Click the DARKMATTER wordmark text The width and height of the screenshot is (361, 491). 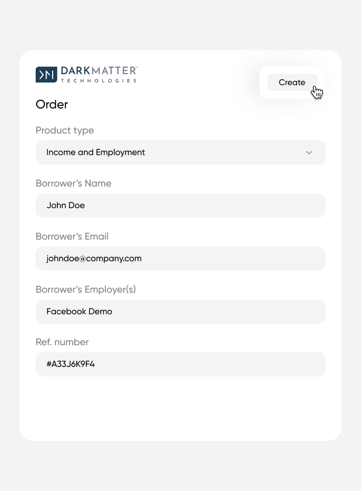click(99, 71)
